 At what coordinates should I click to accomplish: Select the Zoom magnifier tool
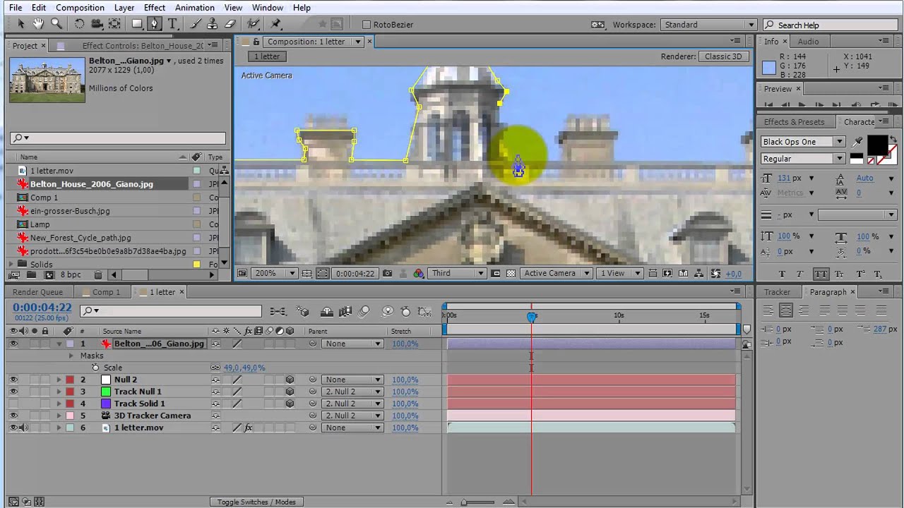click(56, 24)
